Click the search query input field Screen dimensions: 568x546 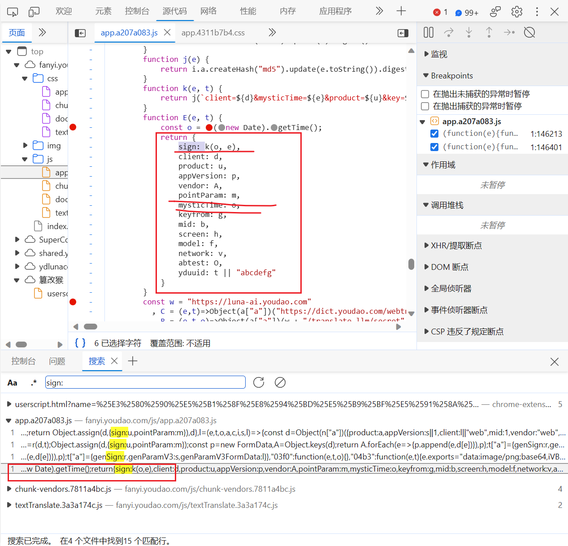coord(145,382)
